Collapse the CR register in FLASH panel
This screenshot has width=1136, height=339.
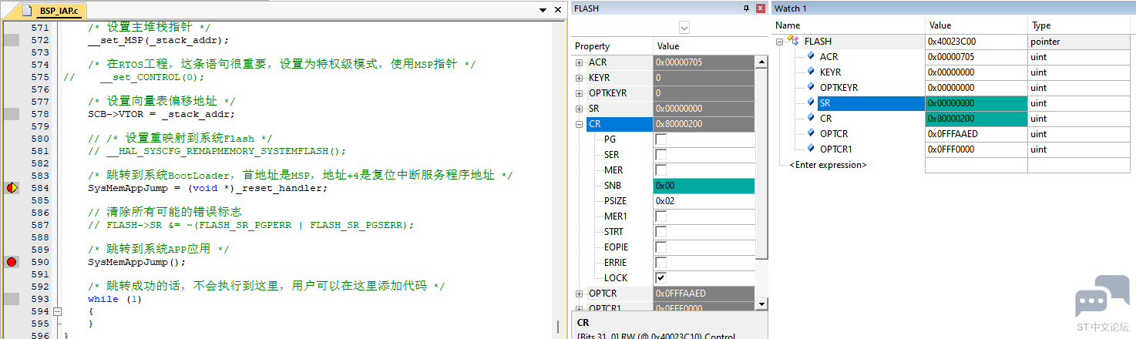click(x=579, y=124)
